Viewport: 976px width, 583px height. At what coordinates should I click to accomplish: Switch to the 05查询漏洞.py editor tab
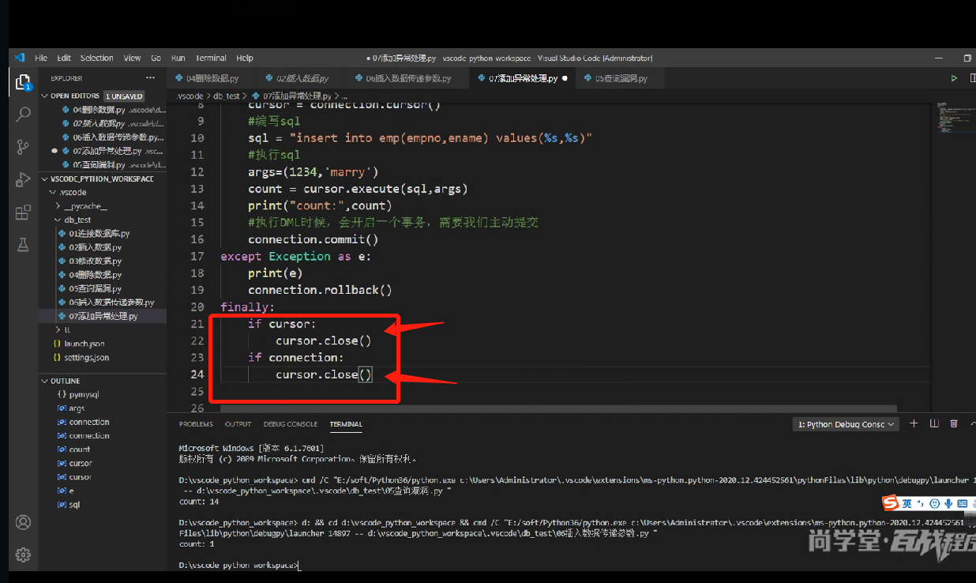tap(621, 78)
